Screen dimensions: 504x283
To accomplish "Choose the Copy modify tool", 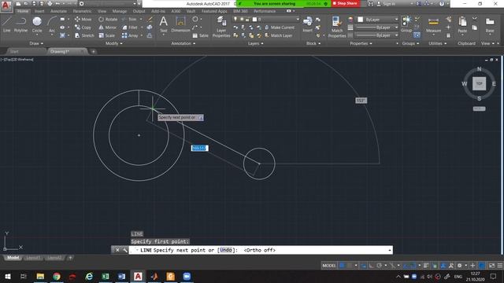I will 83,28.
